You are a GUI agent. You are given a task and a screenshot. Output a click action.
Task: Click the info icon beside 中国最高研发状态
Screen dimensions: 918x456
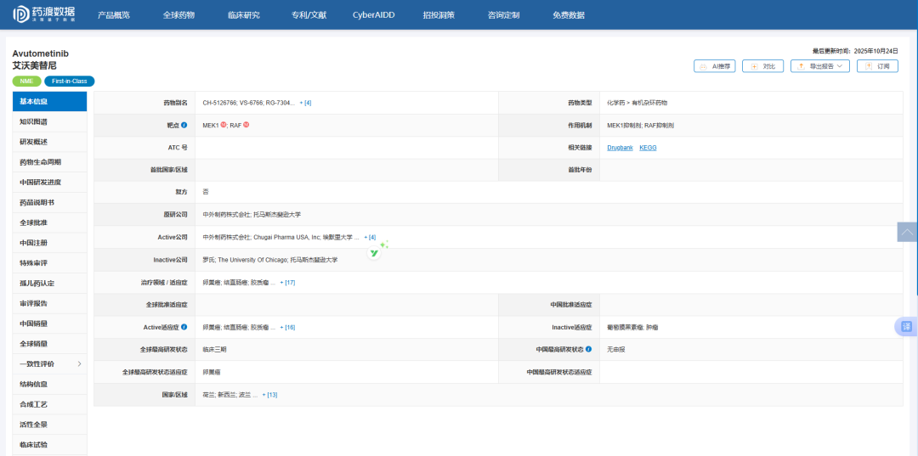(588, 349)
